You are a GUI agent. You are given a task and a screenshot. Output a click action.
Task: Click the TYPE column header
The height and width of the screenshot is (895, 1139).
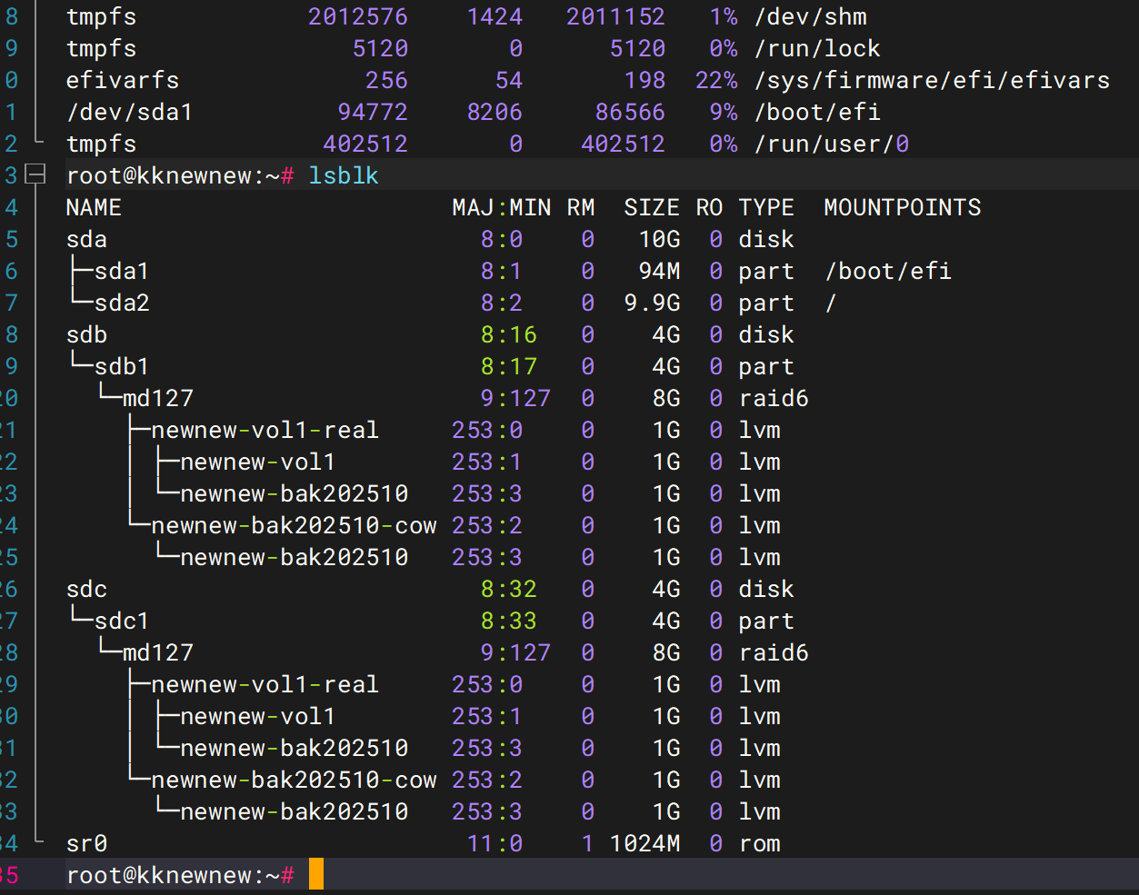pos(766,207)
